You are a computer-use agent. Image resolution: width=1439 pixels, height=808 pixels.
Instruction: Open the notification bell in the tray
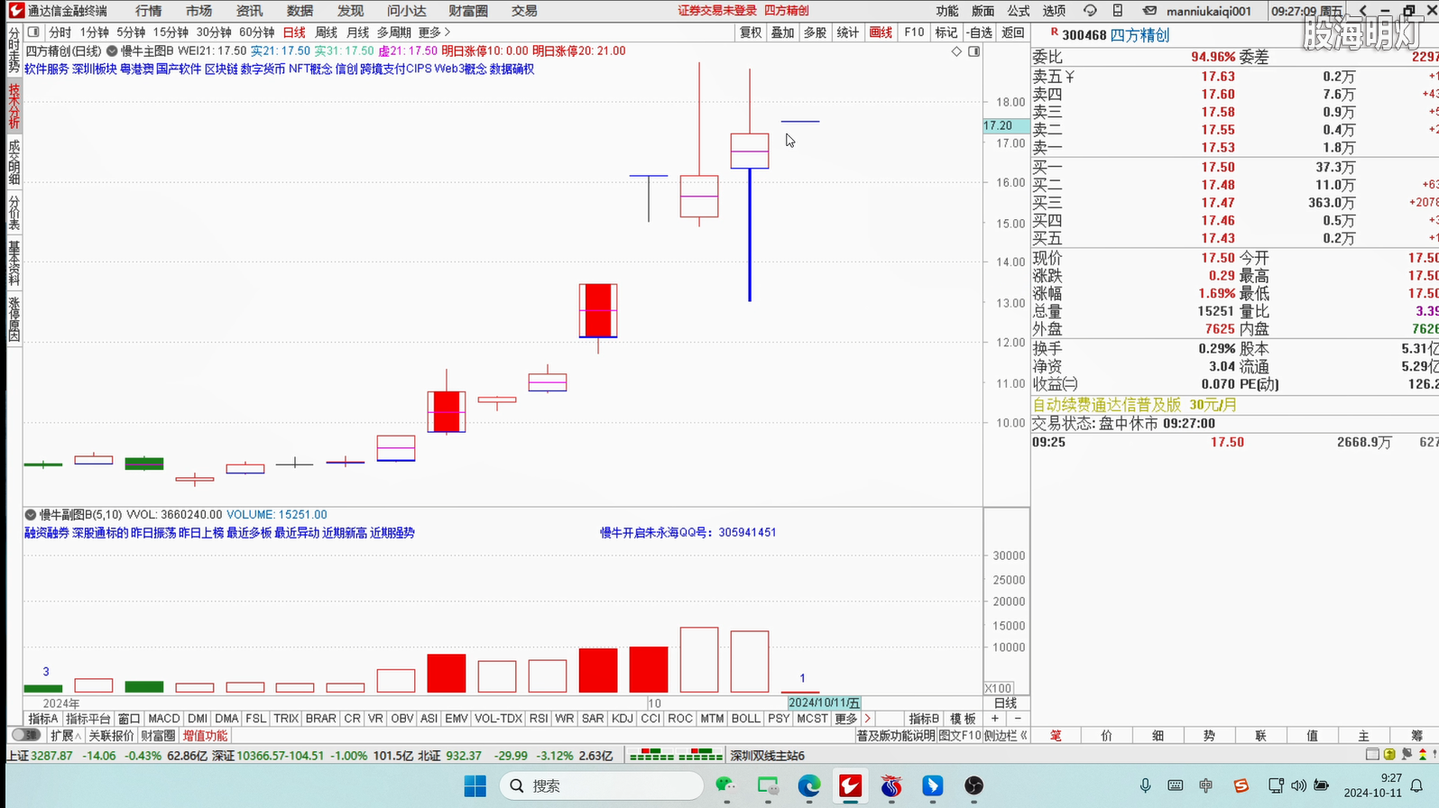click(x=1417, y=785)
